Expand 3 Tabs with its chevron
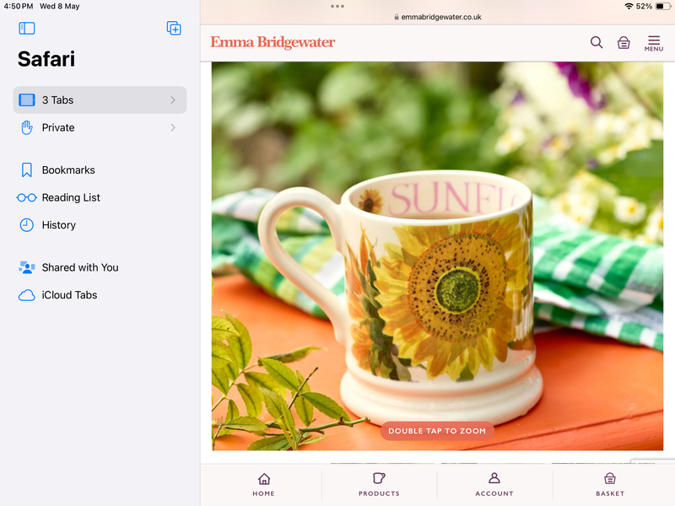Screen dimensions: 675x506 click(173, 100)
